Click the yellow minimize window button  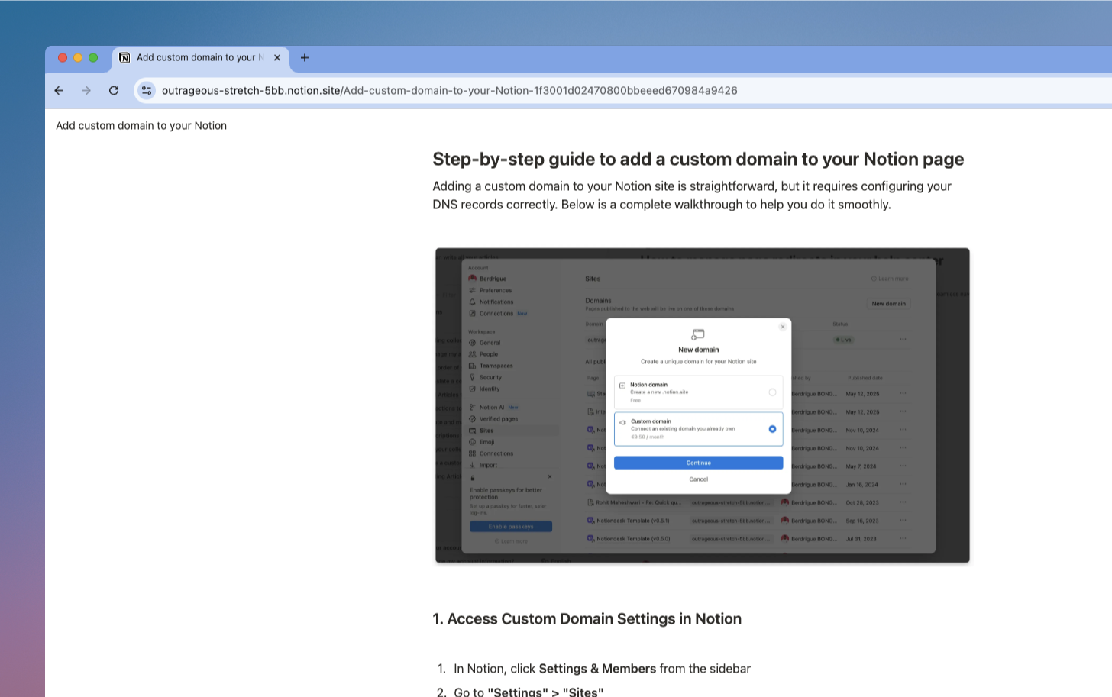78,57
